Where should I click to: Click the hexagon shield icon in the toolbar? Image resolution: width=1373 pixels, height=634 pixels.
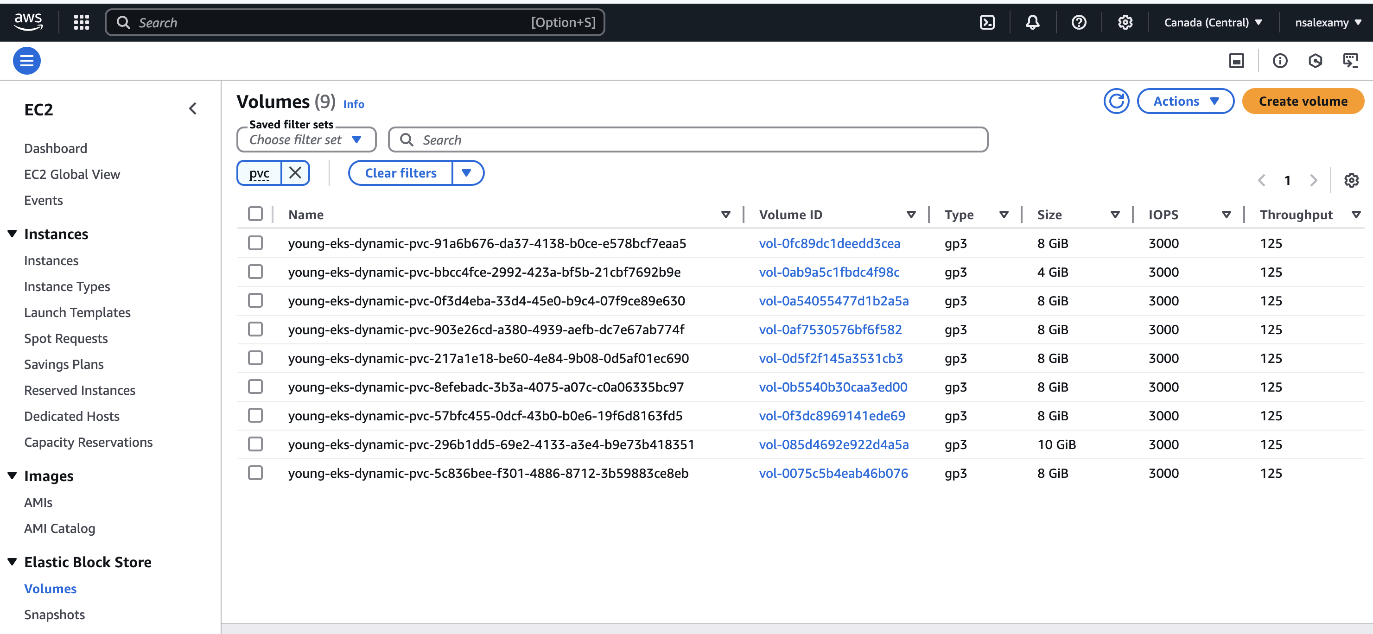1315,61
